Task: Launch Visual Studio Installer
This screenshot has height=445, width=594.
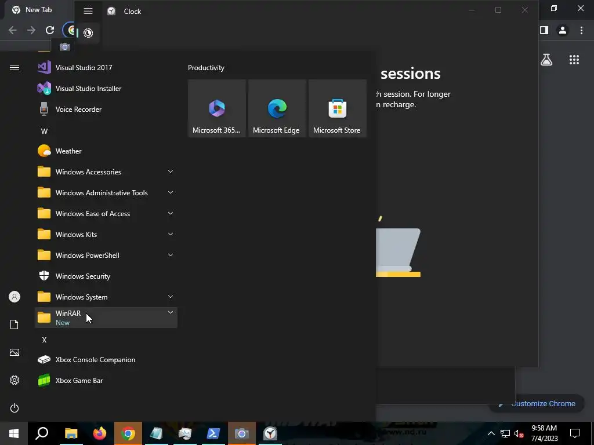Action: [x=106, y=89]
